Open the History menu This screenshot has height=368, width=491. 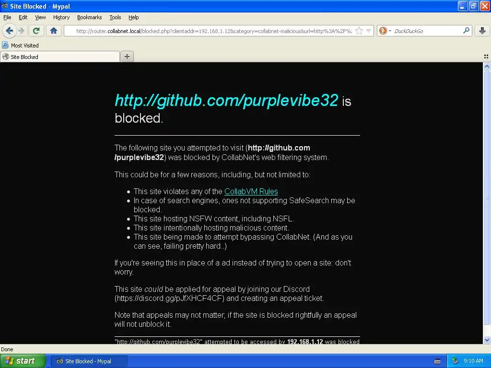(x=61, y=17)
